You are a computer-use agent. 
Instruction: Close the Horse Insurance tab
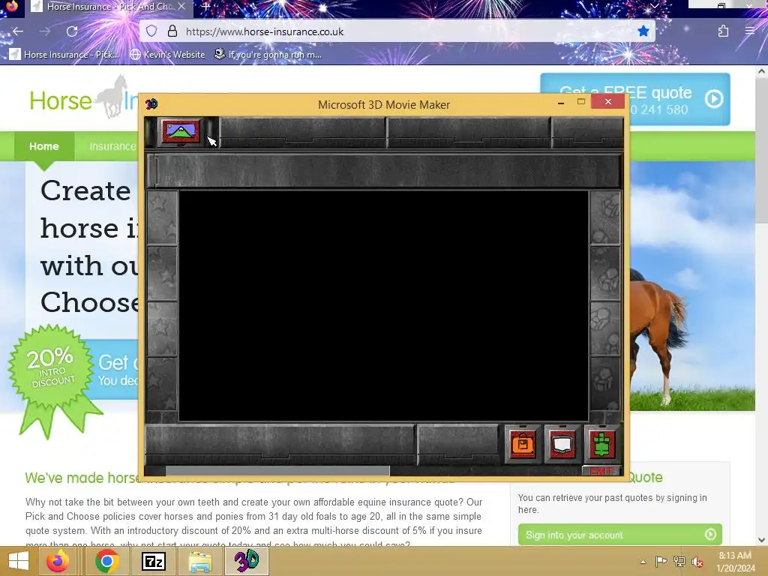point(181,6)
